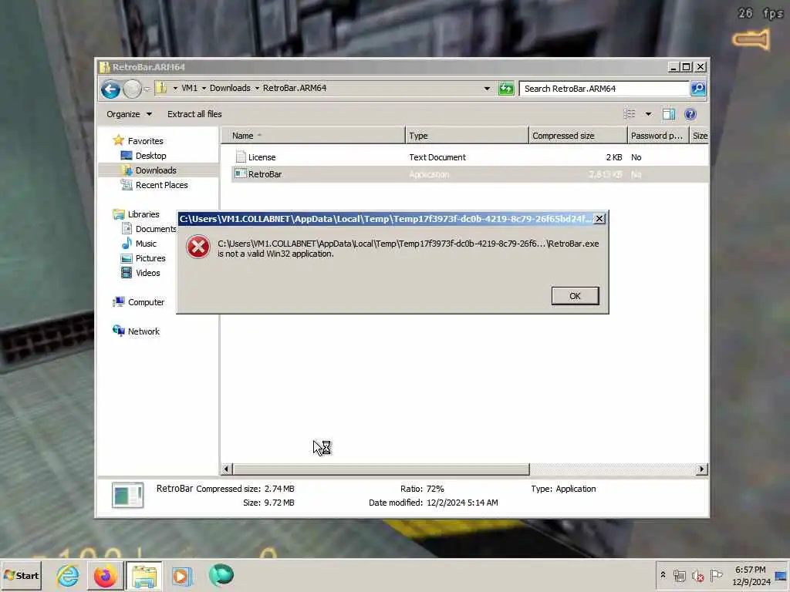Open Network in the navigation pane
Screen dimensions: 790x592
(143, 331)
